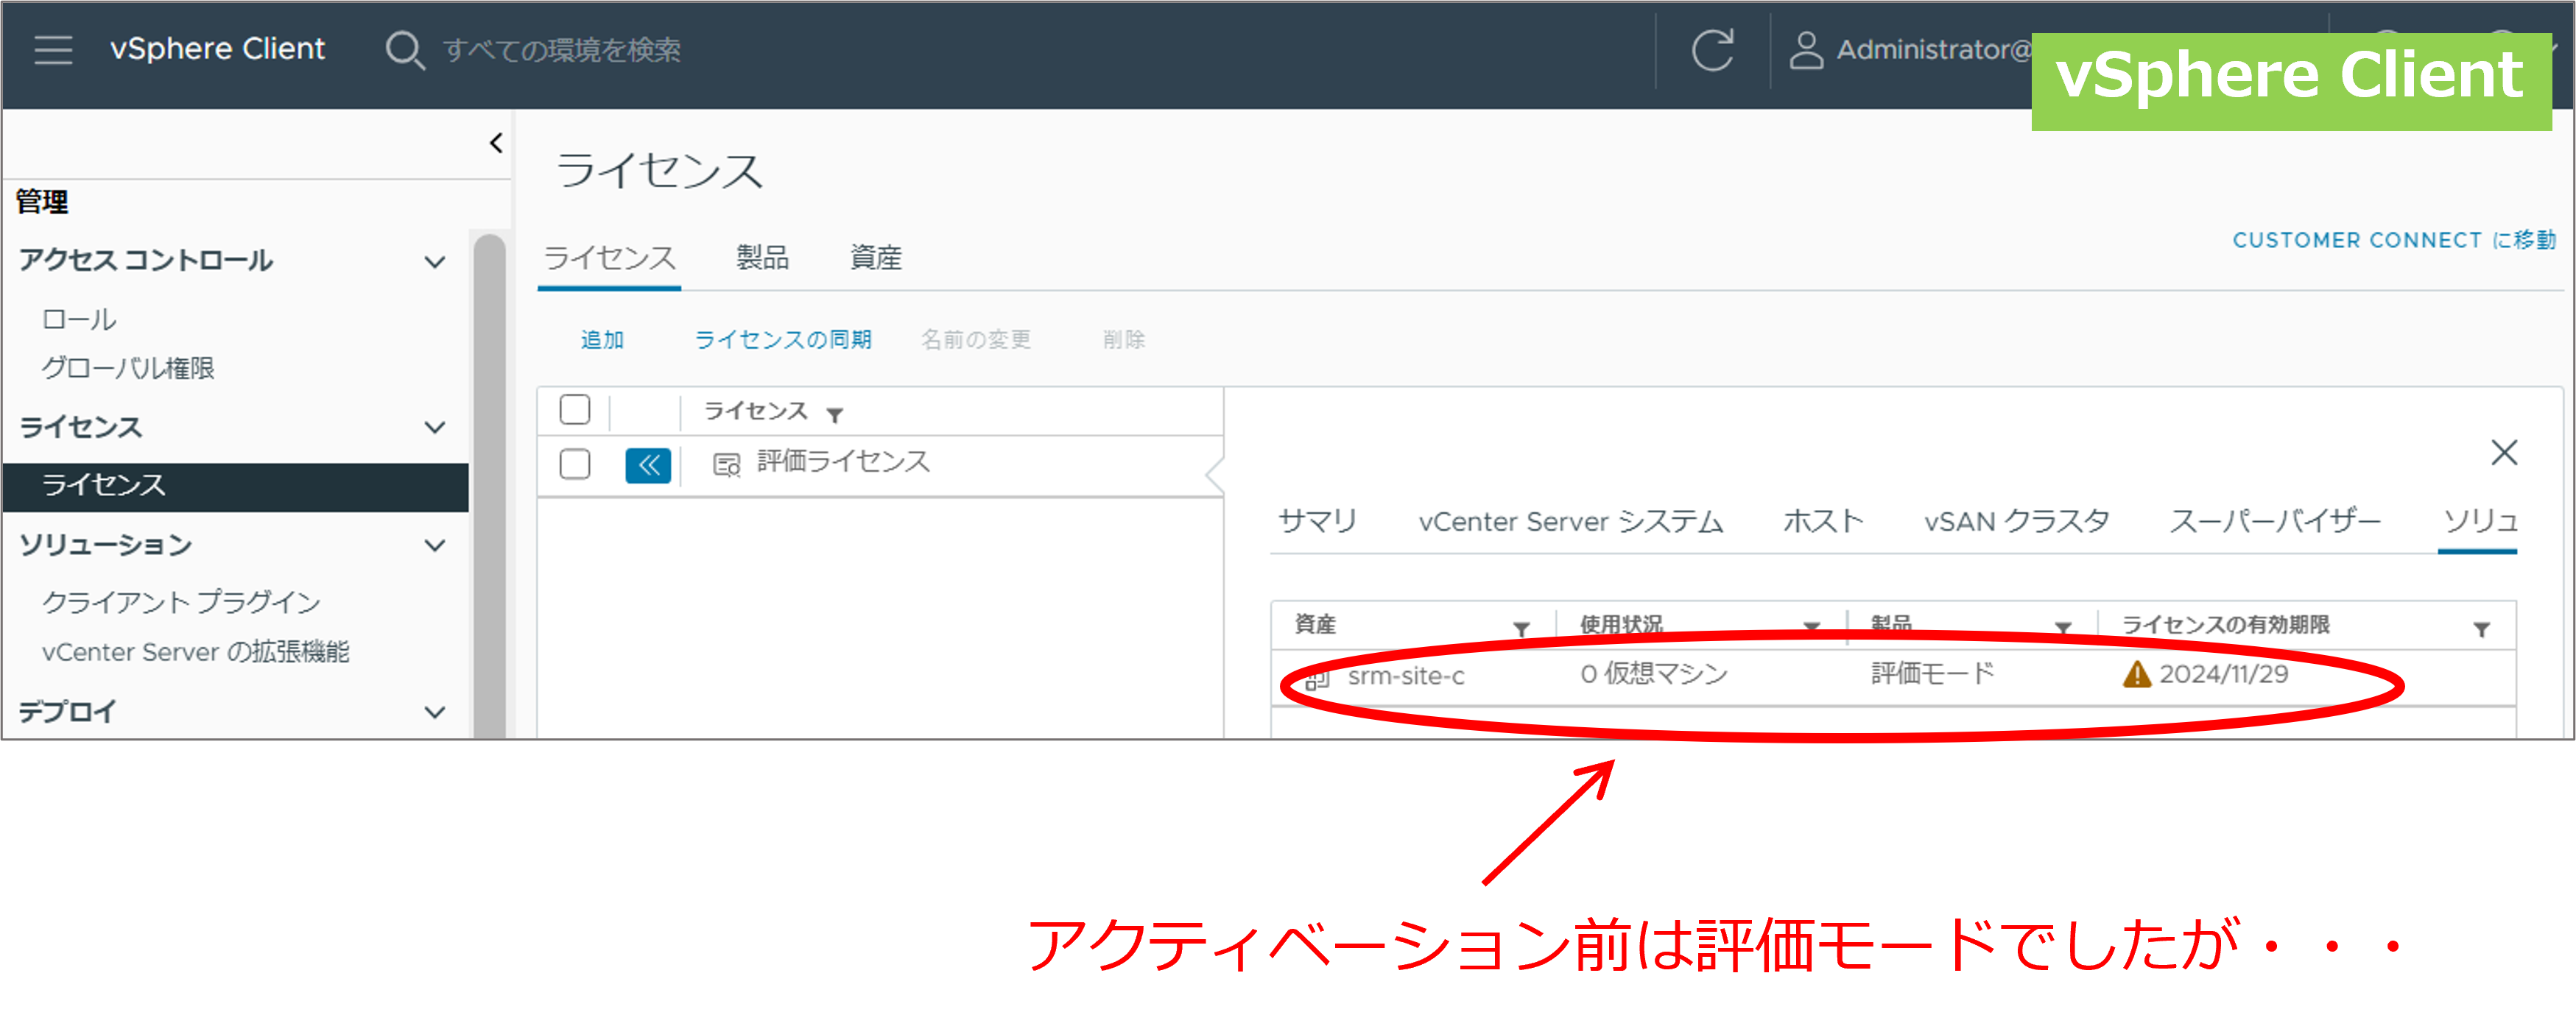Screen dimensions: 2576x1026
Task: Open グローバル権限 in the sidebar
Action: [x=128, y=369]
